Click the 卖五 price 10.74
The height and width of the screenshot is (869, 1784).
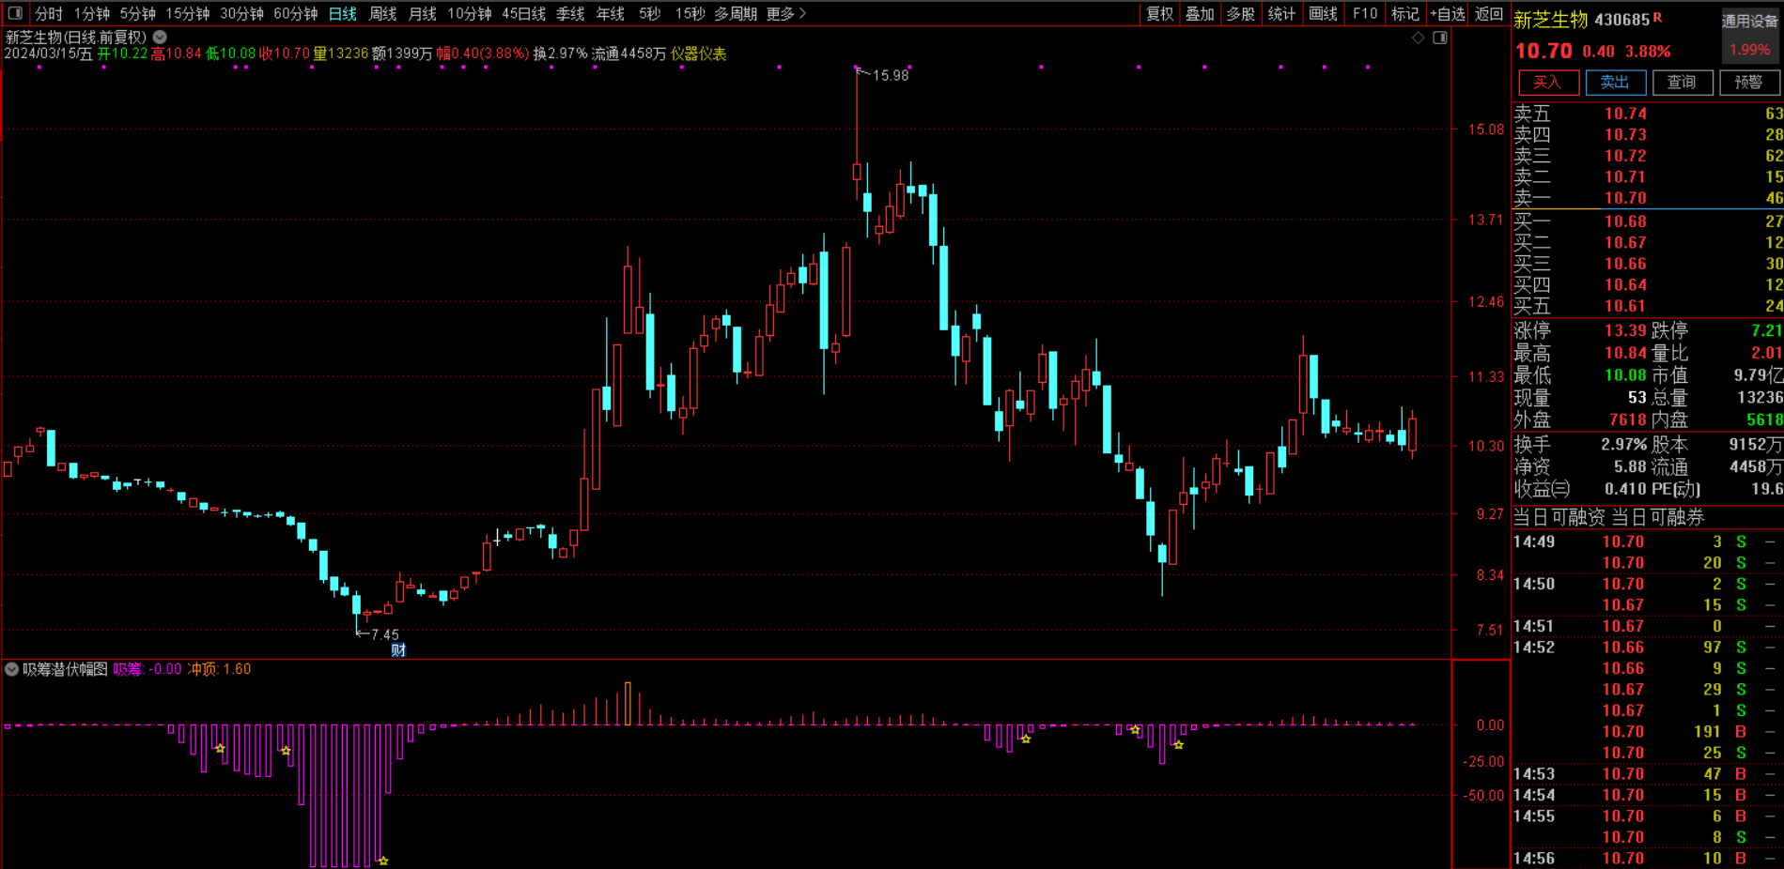coord(1625,114)
